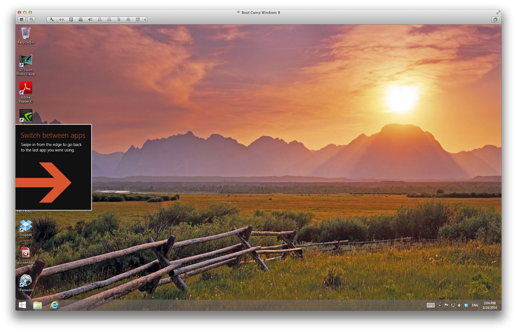Select the NVIDIA GeForce shortcut icon
Screen dimensions: 517x332
click(26, 115)
